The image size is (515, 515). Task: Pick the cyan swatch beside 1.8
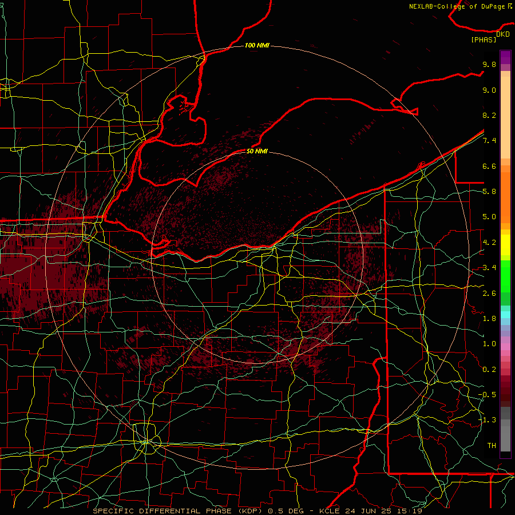(505, 315)
